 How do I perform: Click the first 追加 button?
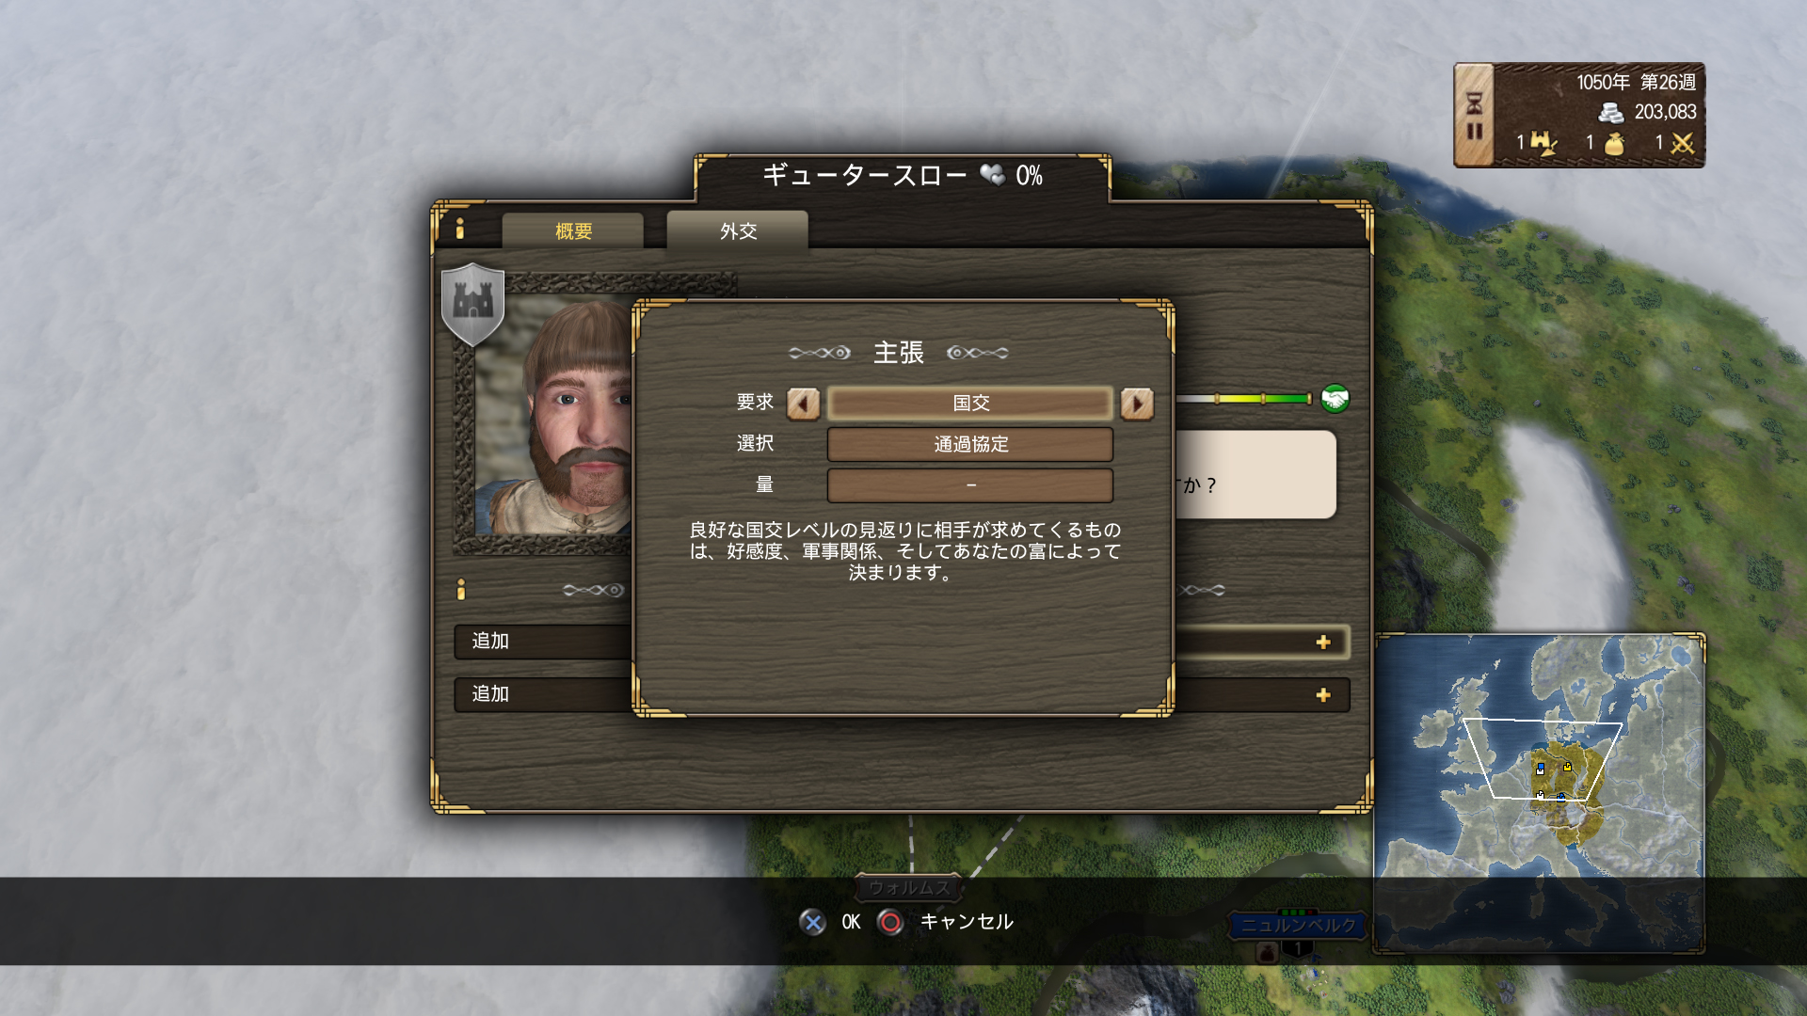tap(543, 642)
